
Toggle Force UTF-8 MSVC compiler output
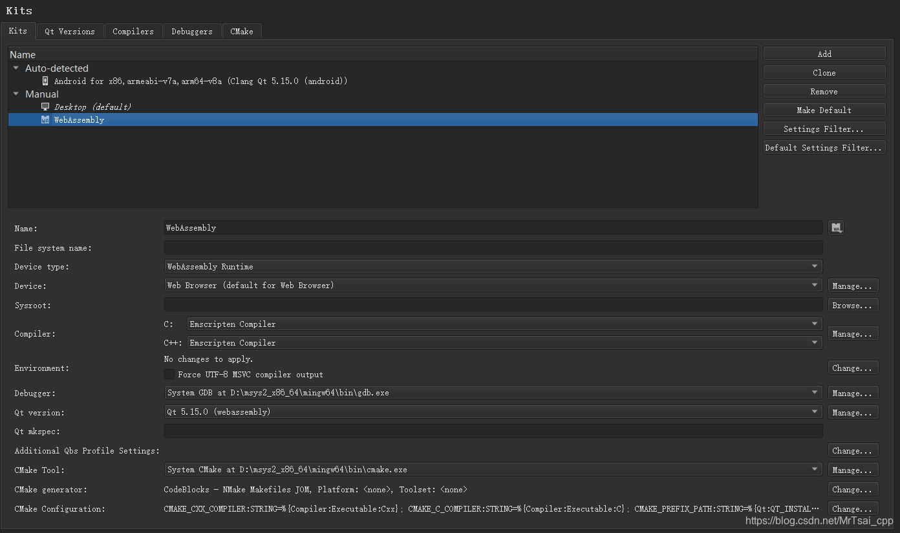coord(169,374)
